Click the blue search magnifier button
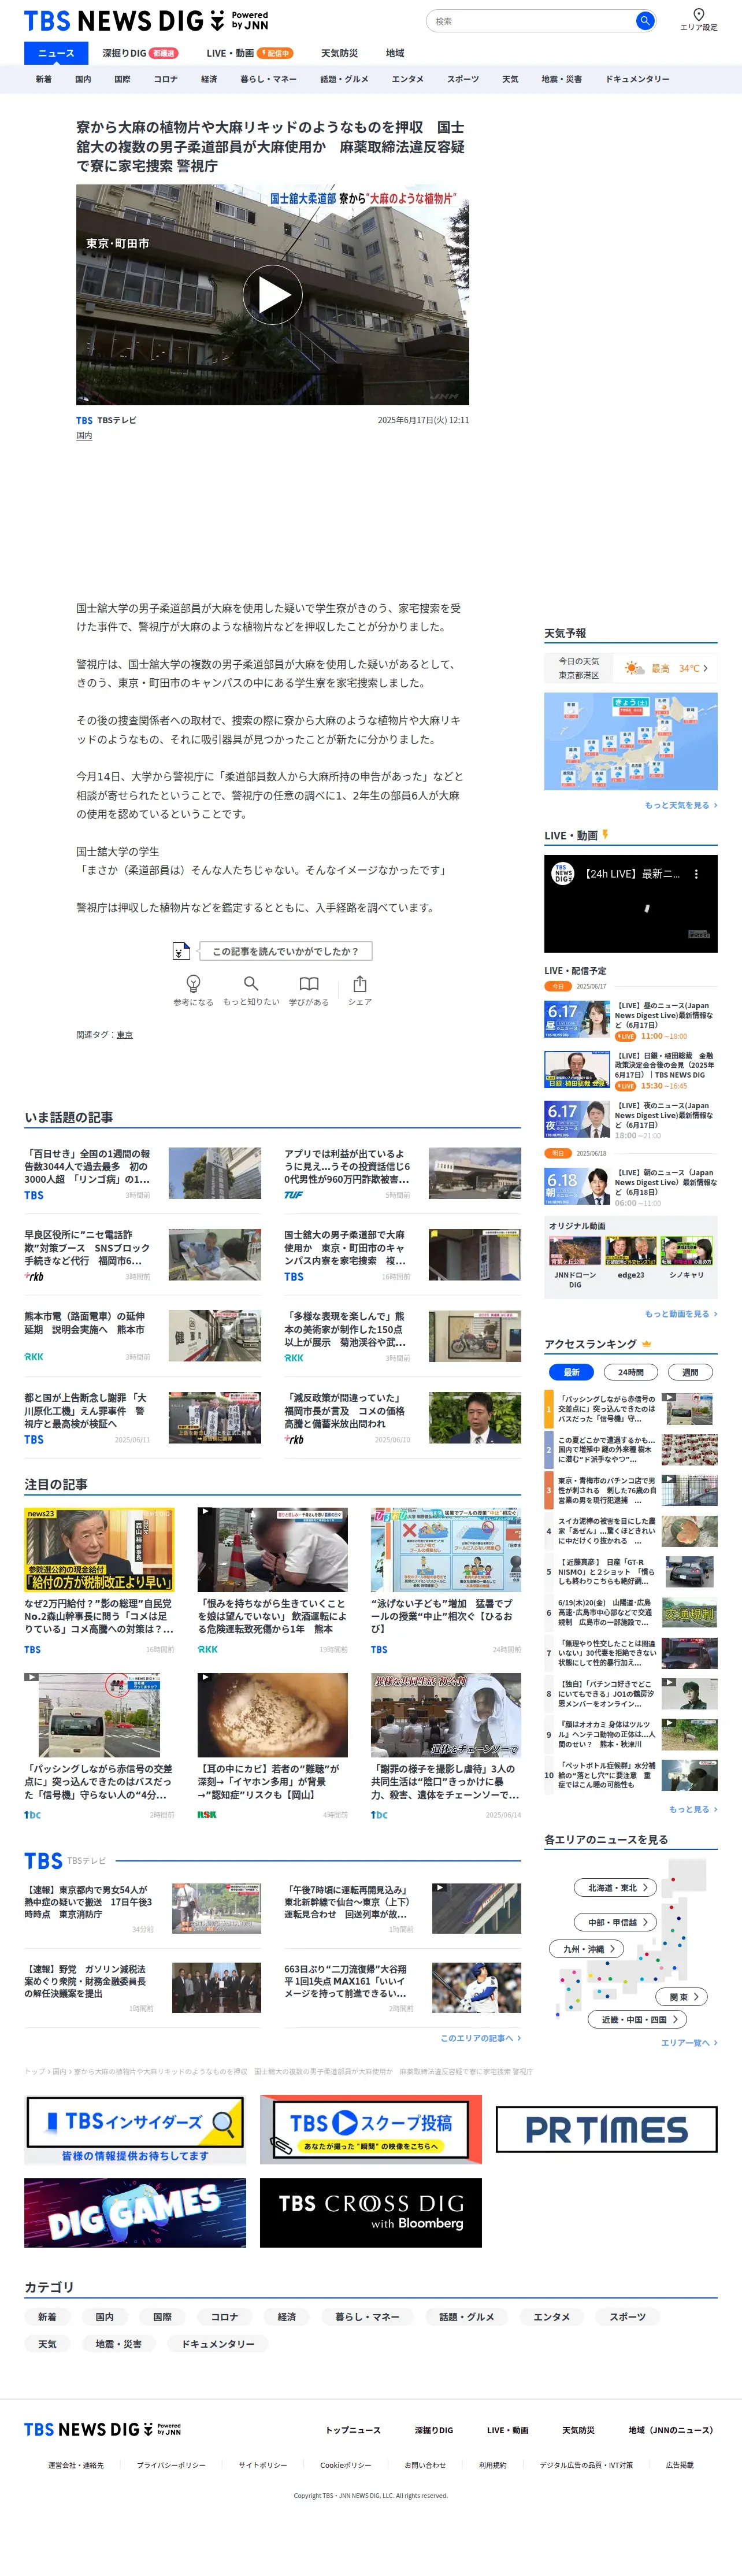The width and height of the screenshot is (742, 2576). pyautogui.click(x=645, y=20)
